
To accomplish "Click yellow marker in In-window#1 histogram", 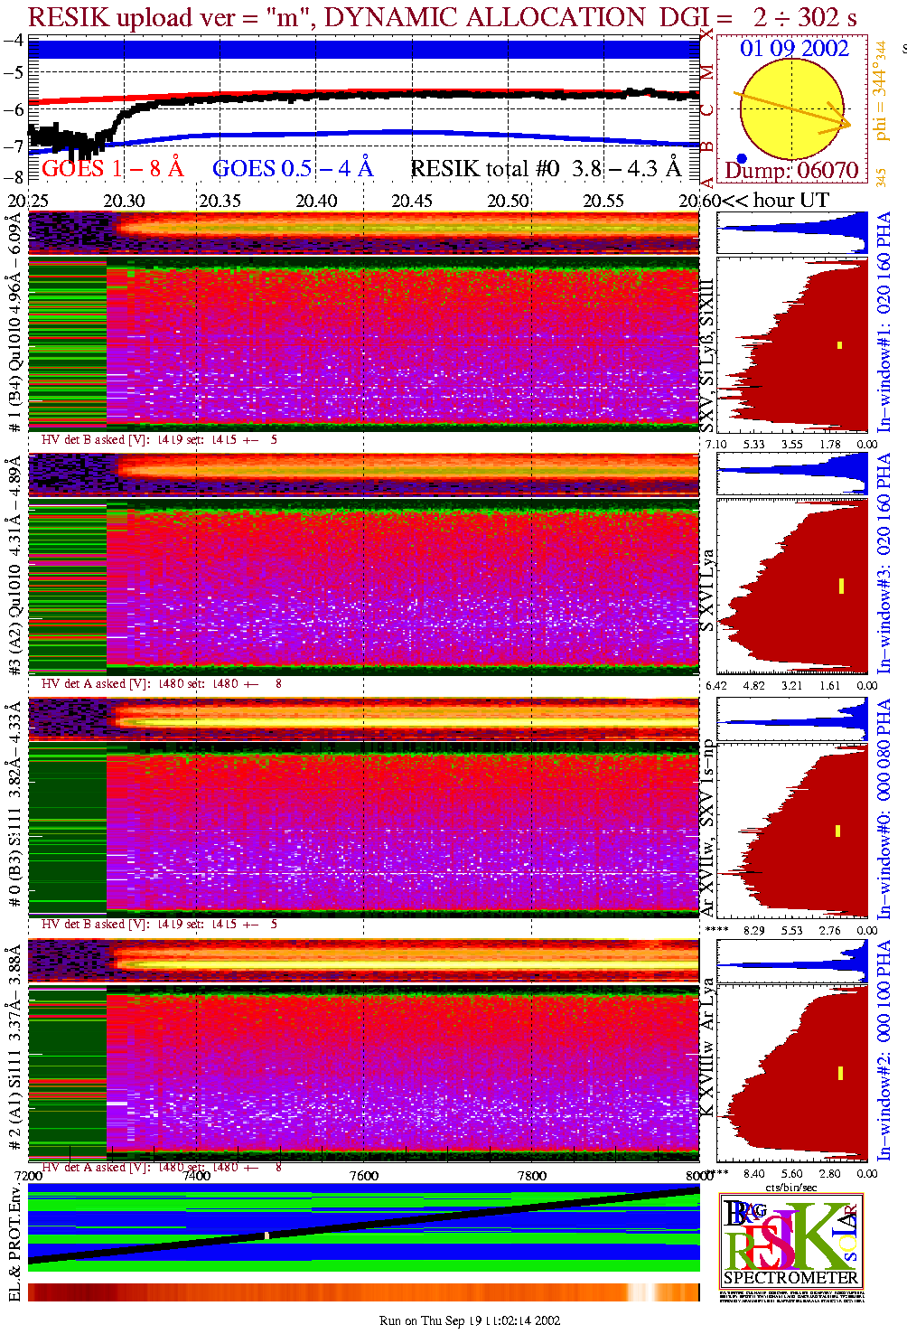I will pos(839,344).
